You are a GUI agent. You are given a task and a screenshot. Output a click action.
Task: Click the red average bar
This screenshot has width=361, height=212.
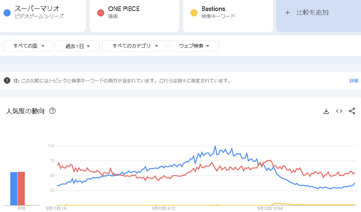[21, 188]
